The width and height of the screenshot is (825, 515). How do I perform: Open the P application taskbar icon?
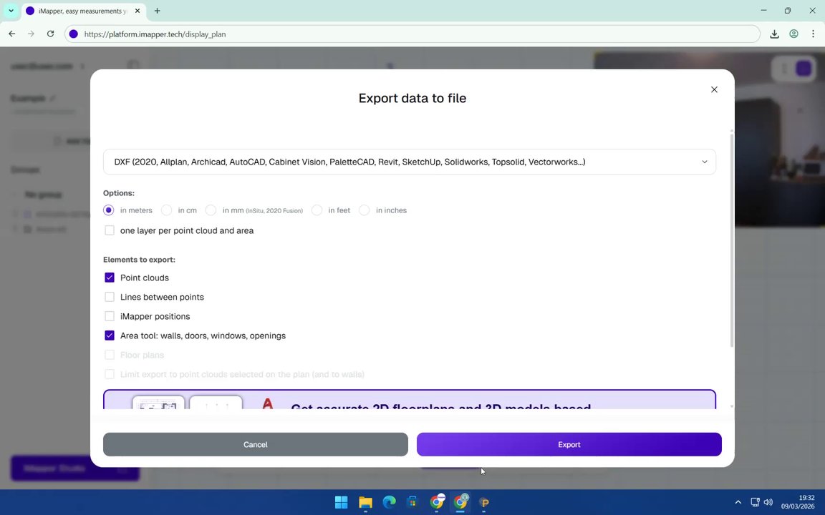click(484, 502)
